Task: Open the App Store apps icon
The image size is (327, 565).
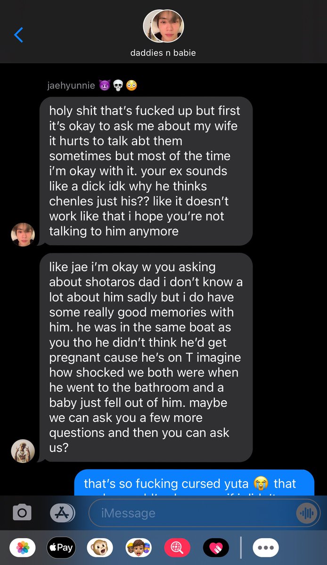Action: [62, 513]
